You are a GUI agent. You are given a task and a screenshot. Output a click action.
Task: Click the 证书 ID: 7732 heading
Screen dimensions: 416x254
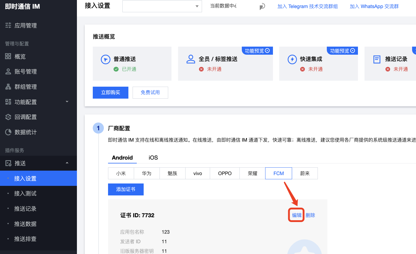pyautogui.click(x=137, y=215)
